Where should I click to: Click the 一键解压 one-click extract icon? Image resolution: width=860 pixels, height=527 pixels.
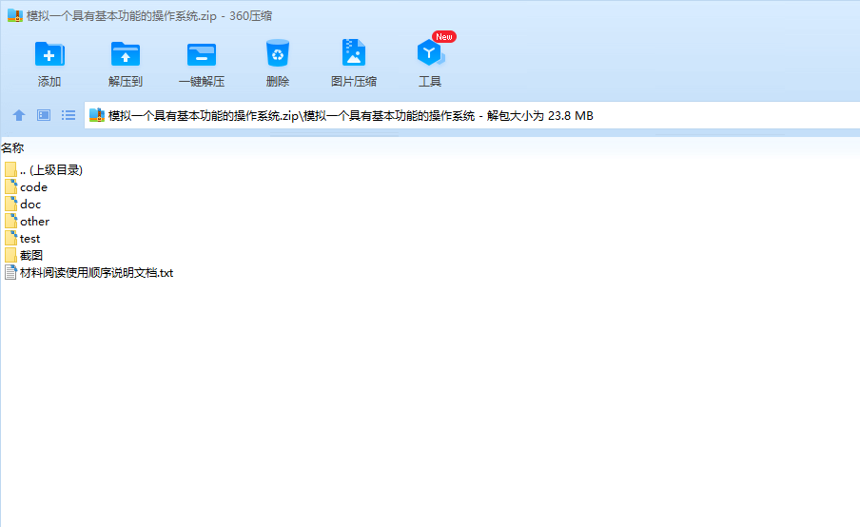202,53
